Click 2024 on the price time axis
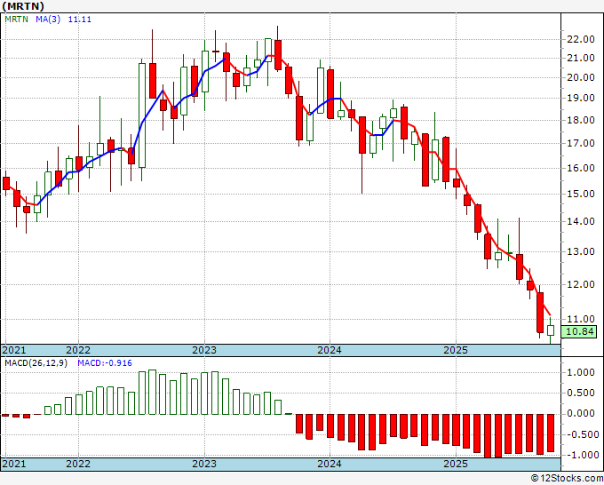The image size is (604, 485). tap(330, 350)
